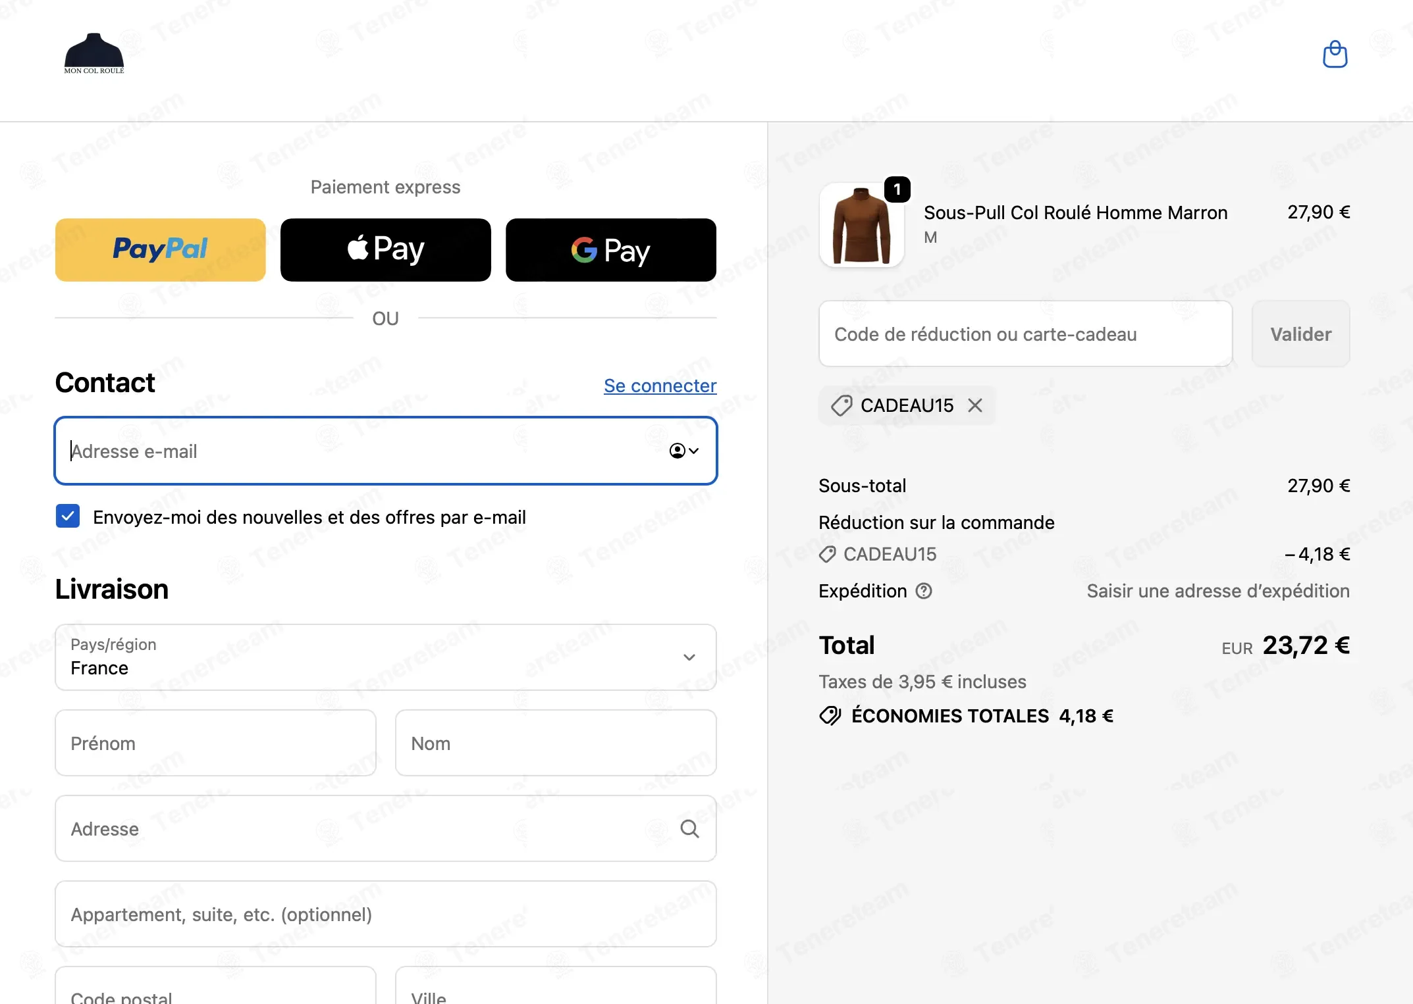1413x1004 pixels.
Task: Remove the CADEAU15 discount code
Action: (975, 405)
